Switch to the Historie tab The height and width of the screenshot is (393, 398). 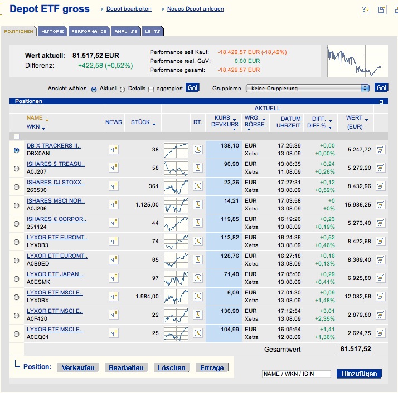point(53,32)
